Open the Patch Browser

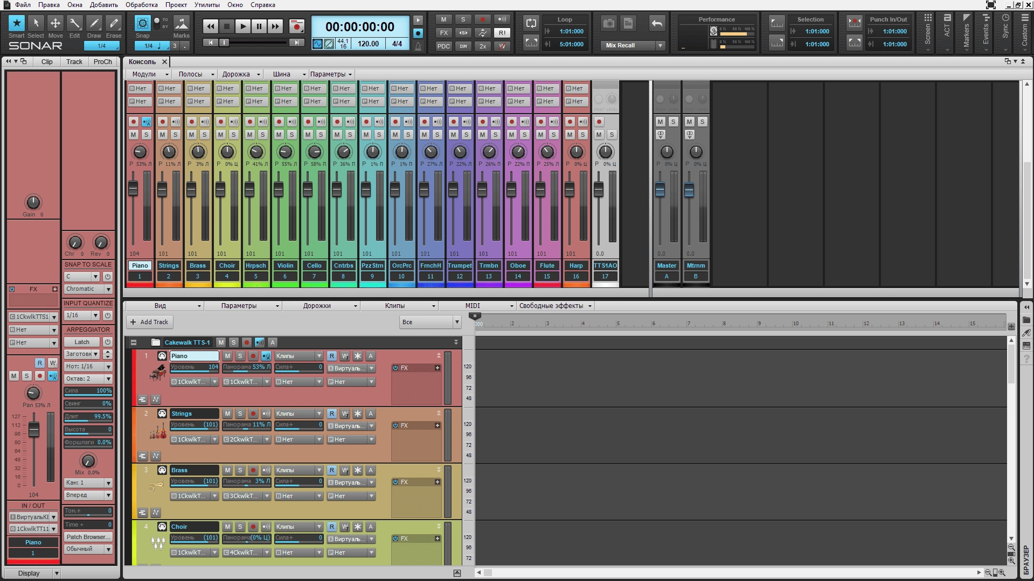click(x=88, y=537)
